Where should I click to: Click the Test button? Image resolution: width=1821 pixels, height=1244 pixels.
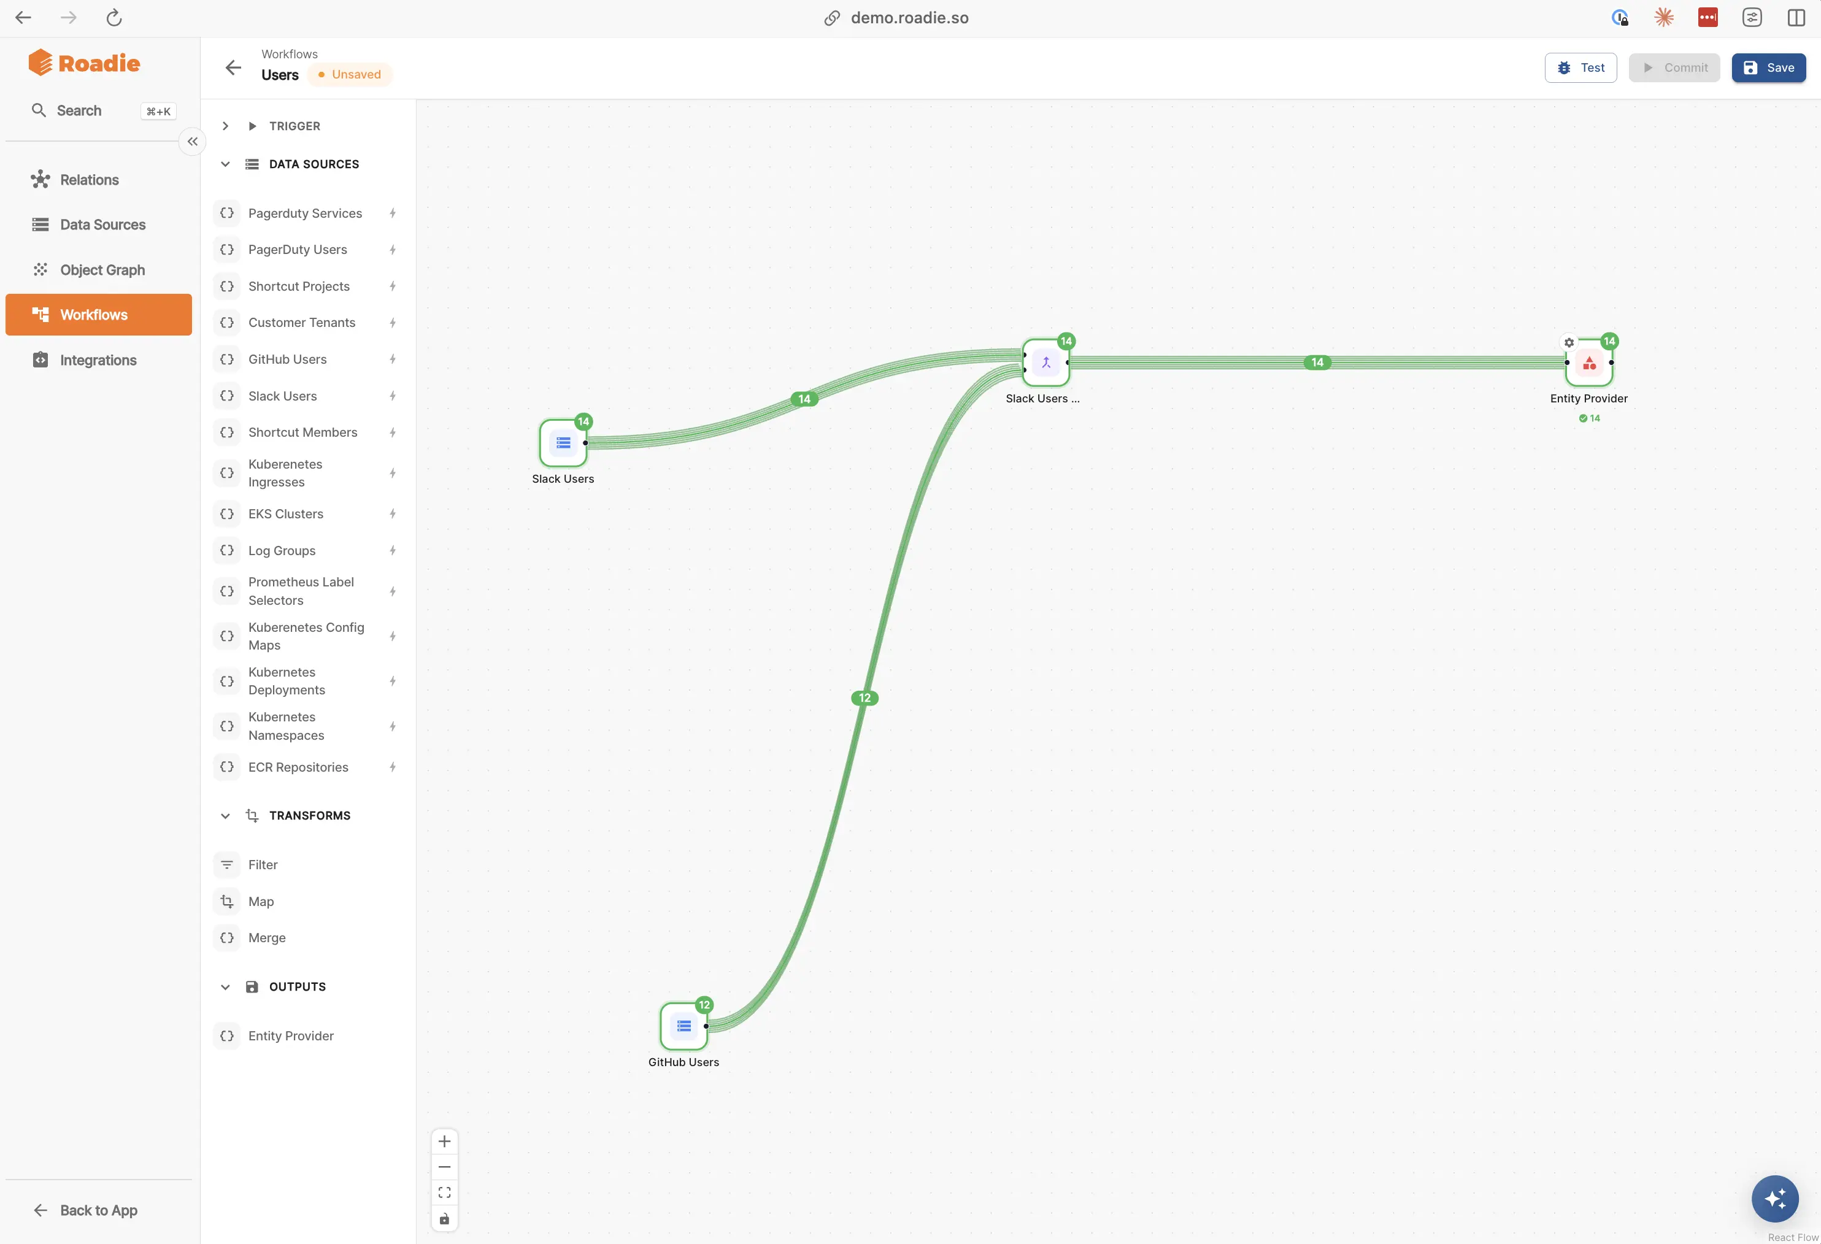pos(1580,67)
